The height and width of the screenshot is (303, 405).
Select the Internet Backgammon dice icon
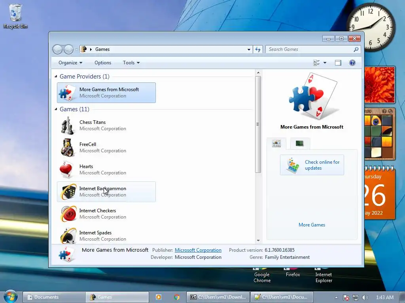click(68, 192)
